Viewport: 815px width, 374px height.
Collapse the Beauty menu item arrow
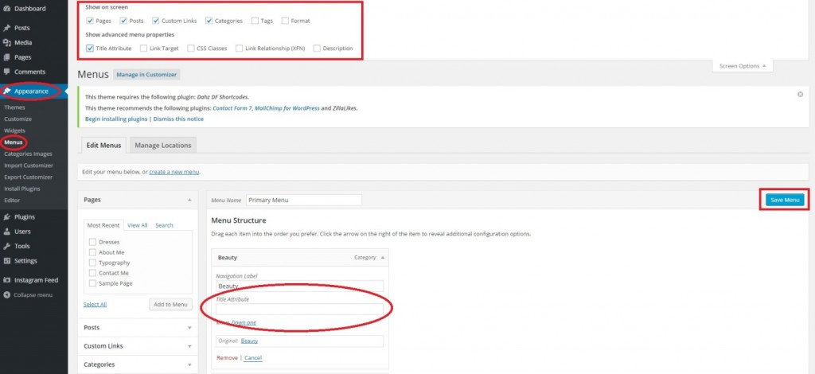[384, 258]
